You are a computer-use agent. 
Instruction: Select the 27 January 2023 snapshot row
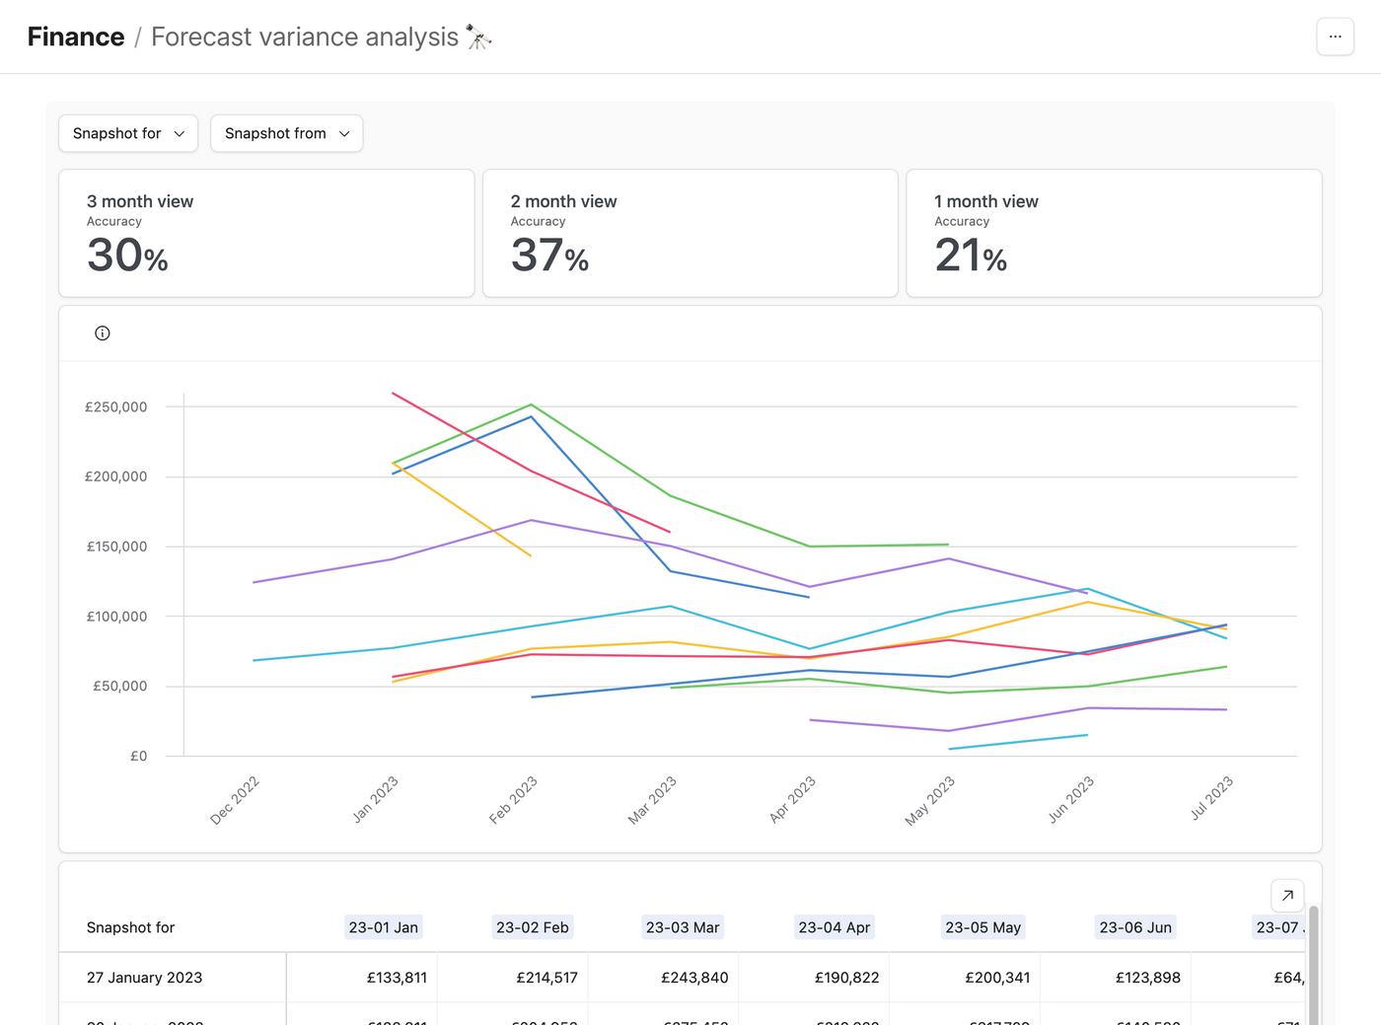(144, 978)
